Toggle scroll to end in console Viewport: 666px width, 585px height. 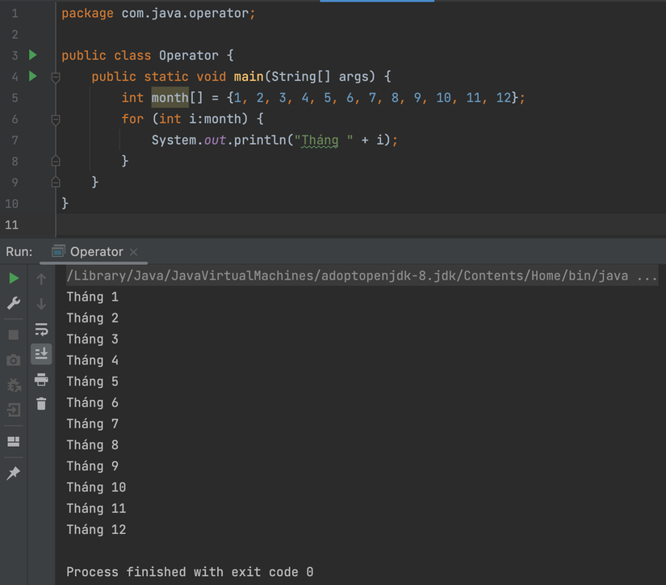point(40,353)
